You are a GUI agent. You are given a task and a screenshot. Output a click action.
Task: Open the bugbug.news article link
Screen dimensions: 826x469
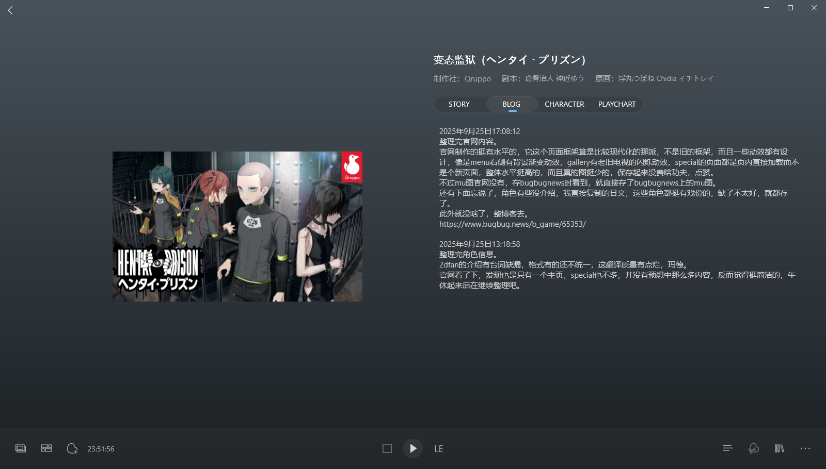point(512,224)
